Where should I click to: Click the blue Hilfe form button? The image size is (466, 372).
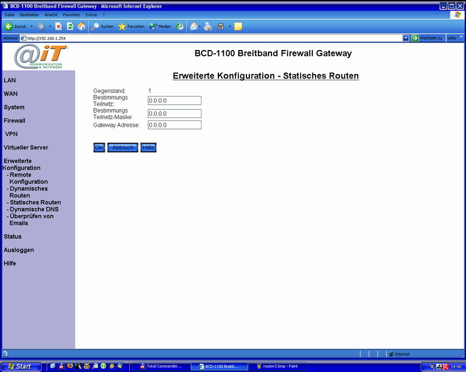click(x=149, y=148)
